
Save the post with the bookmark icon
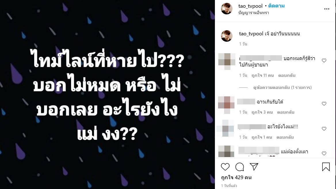coord(326,167)
